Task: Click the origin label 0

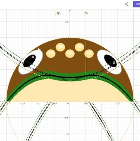Action: click(x=68, y=104)
